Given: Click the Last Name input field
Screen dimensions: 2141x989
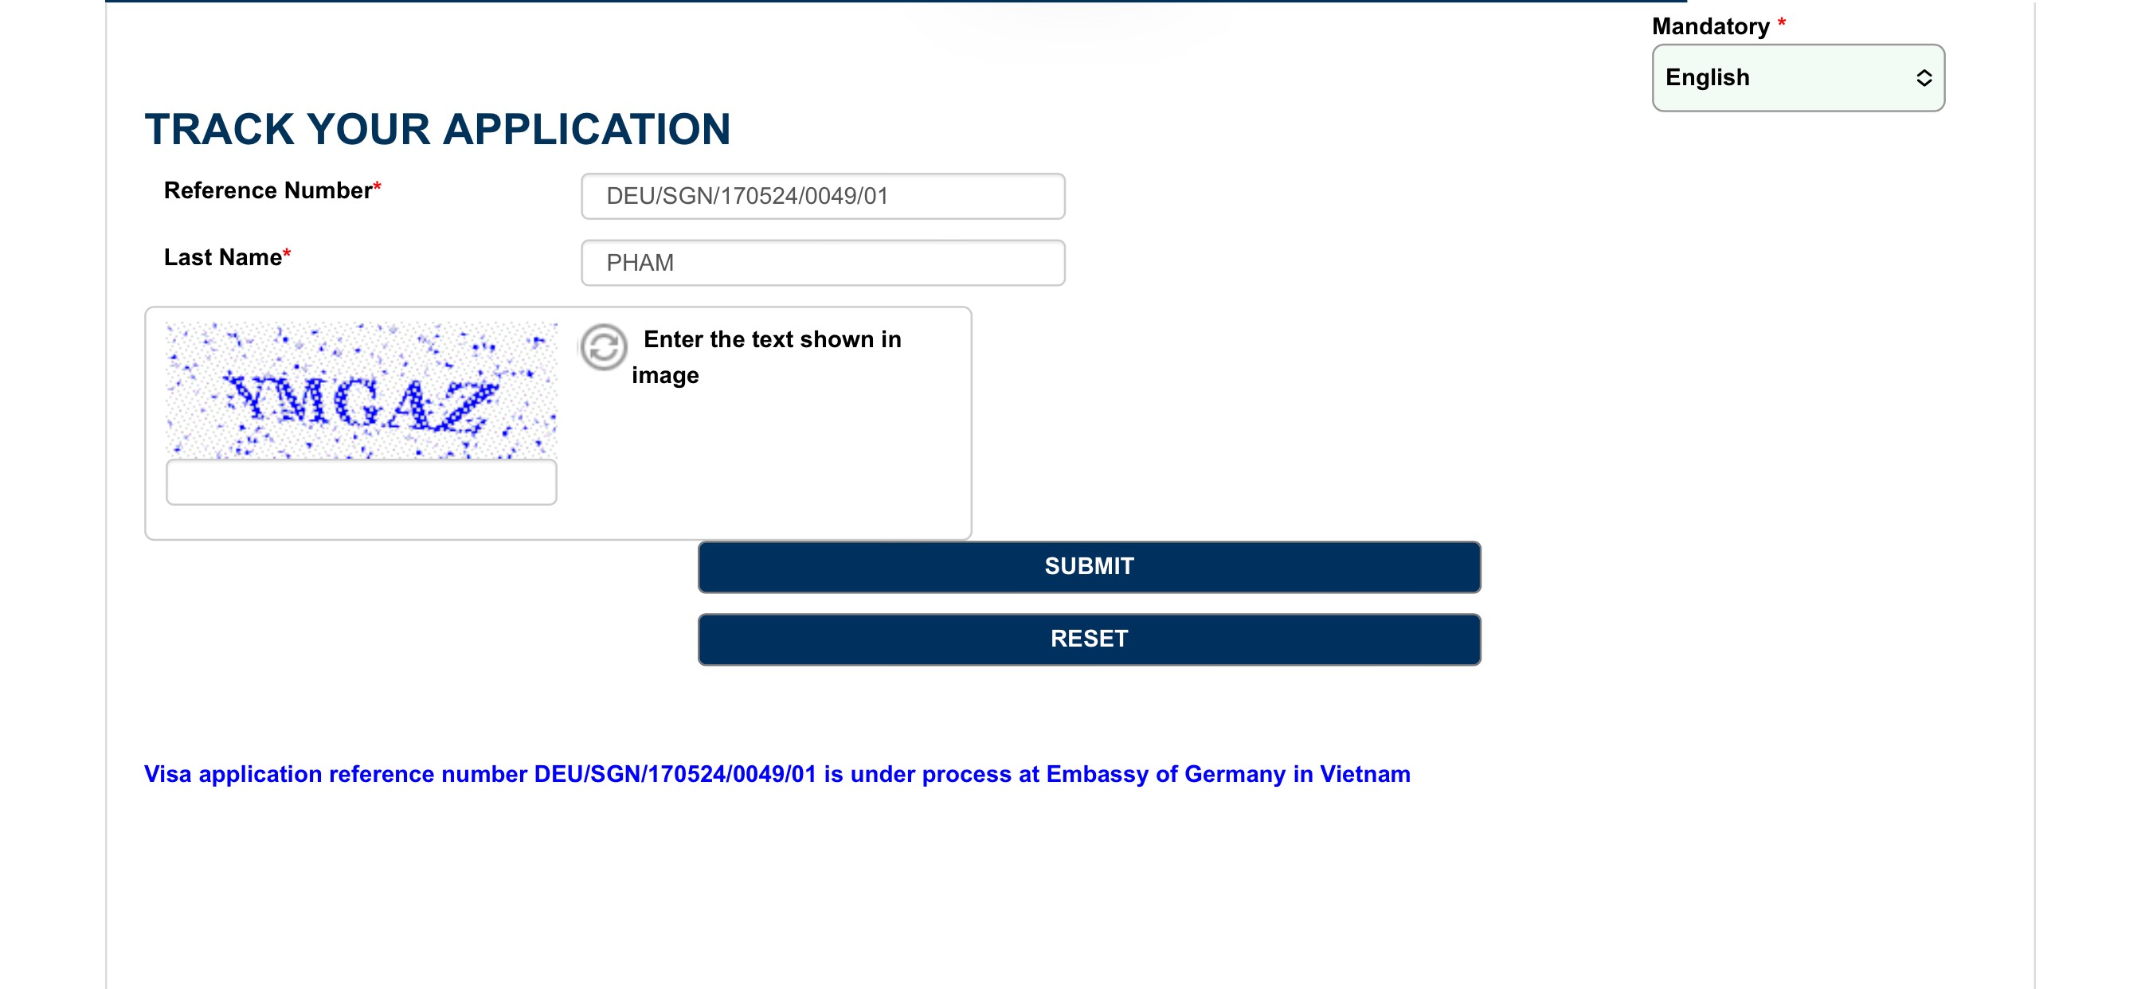Looking at the screenshot, I should point(820,261).
